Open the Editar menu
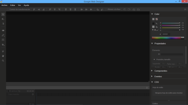This screenshot has height=105, width=188. pyautogui.click(x=13, y=5)
